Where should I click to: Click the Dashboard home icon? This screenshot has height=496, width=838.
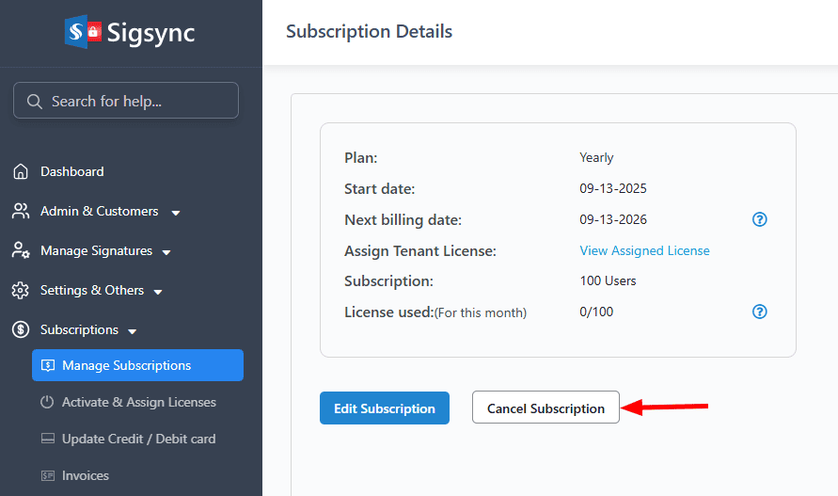20,172
